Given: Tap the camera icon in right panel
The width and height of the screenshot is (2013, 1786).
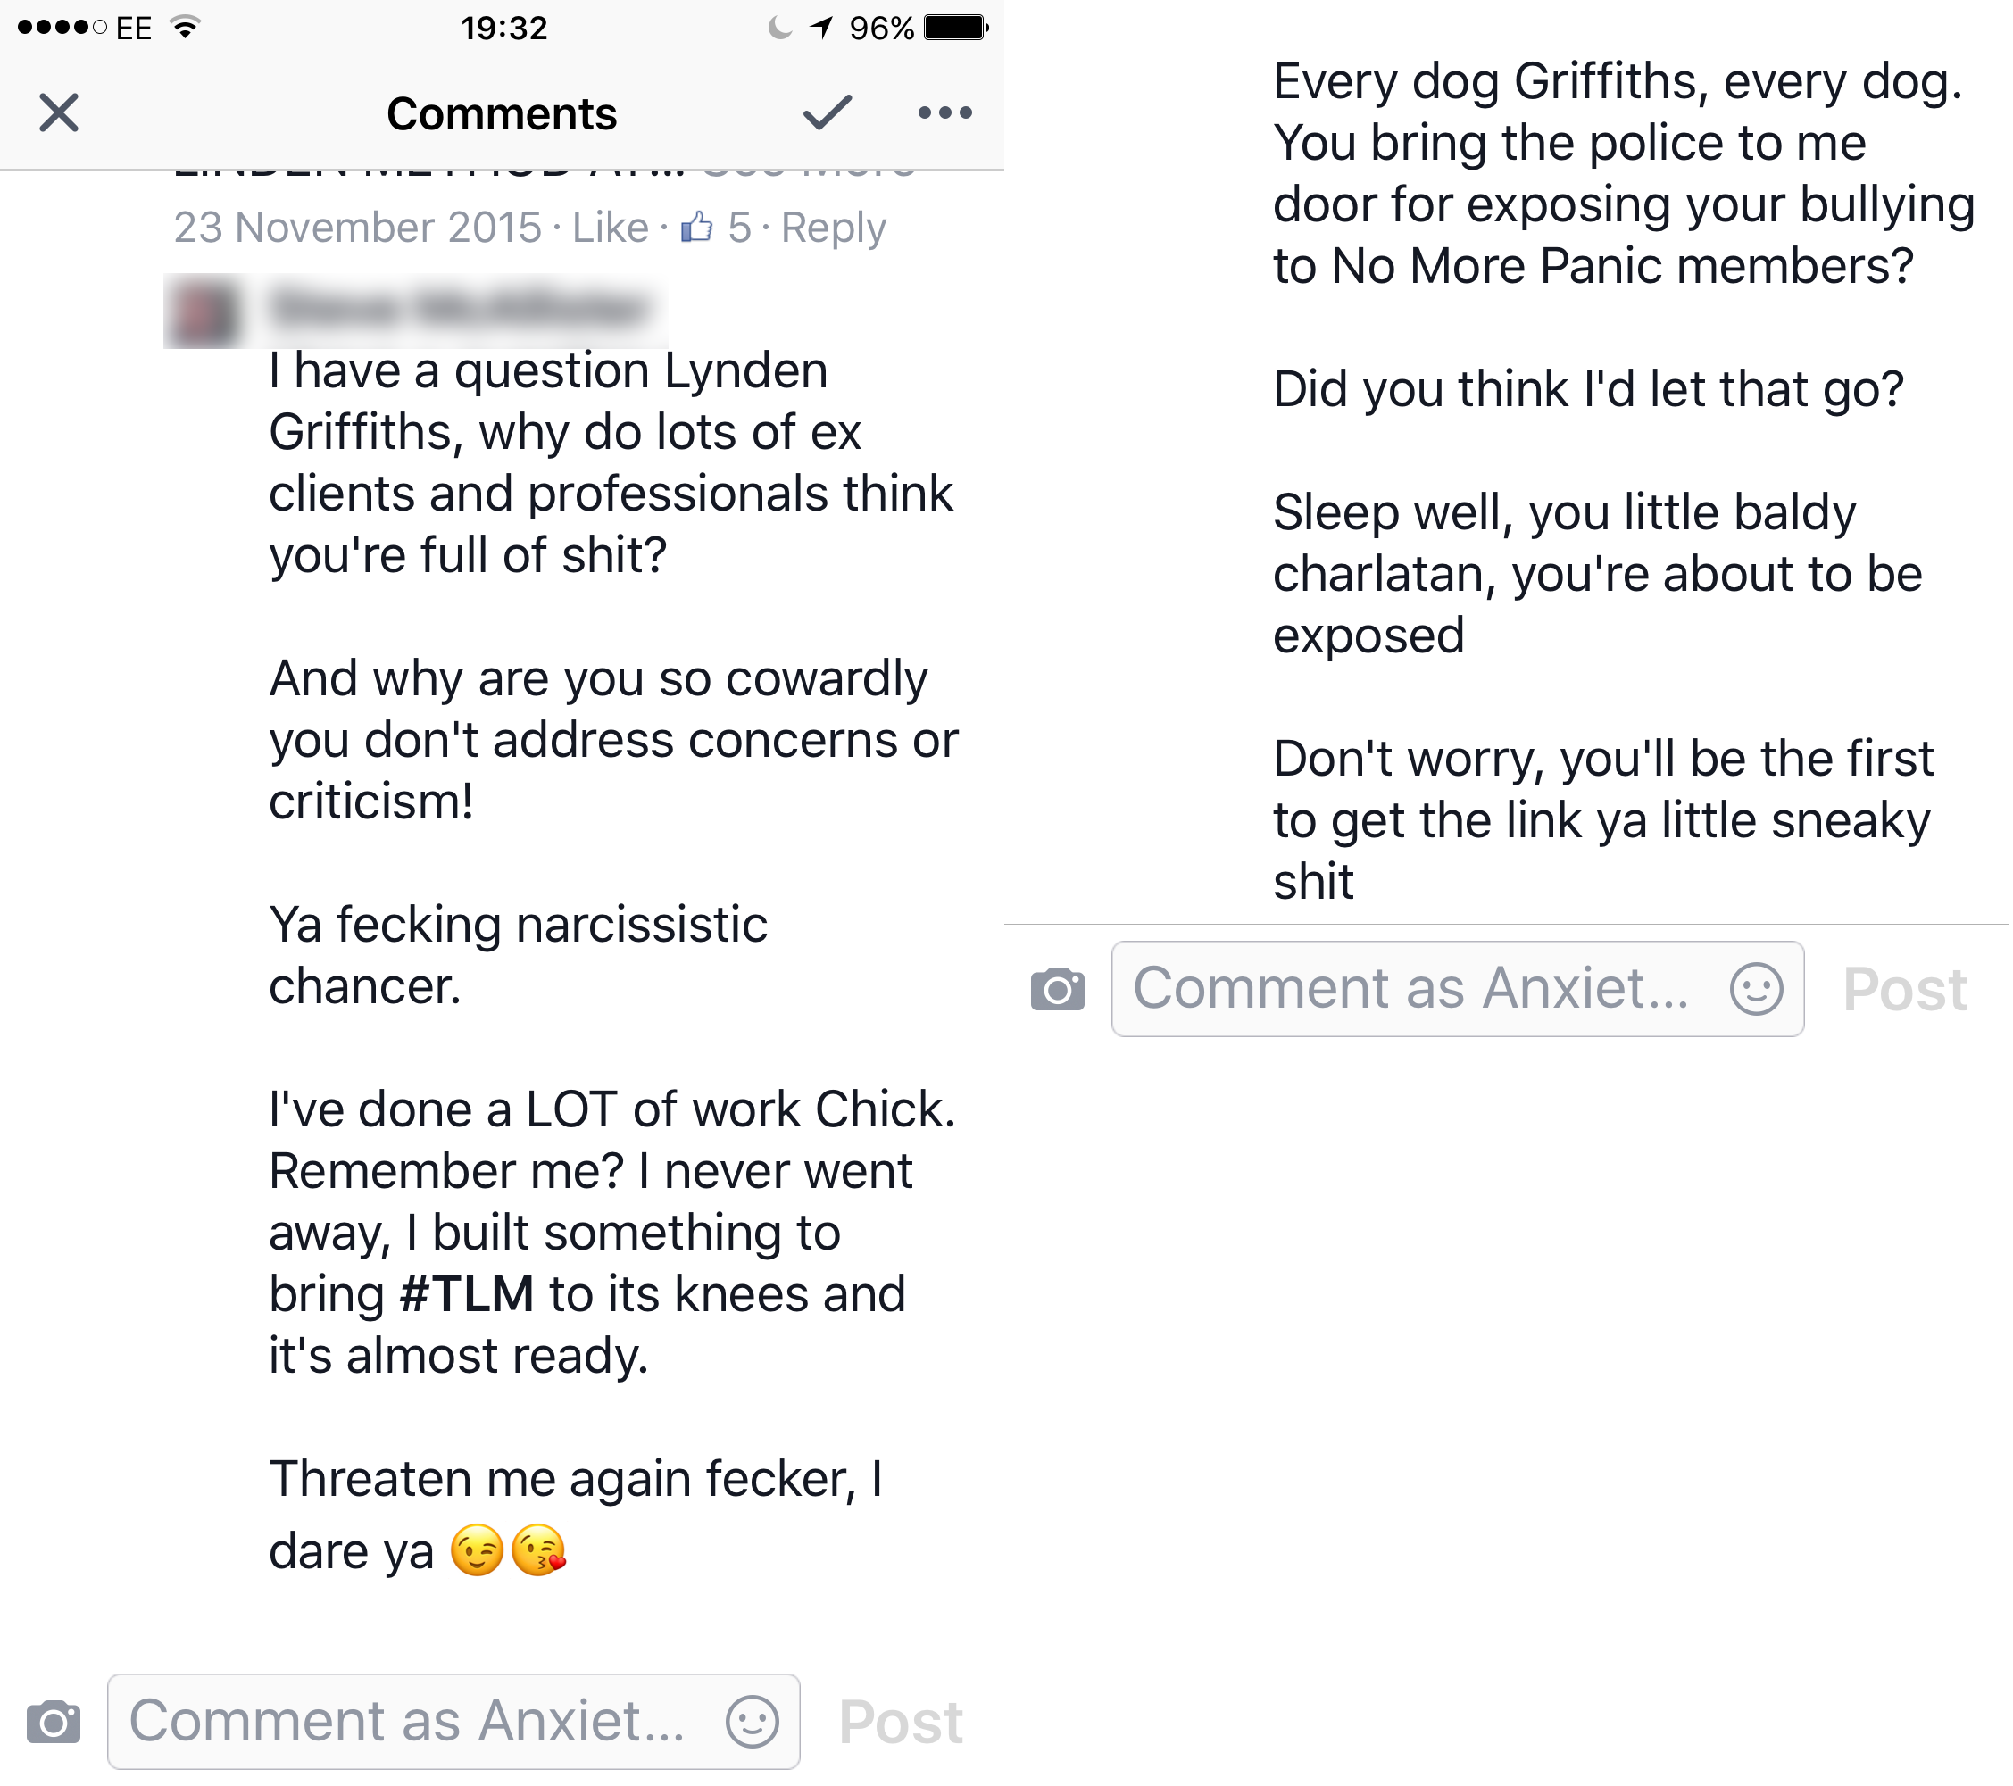Looking at the screenshot, I should (1058, 990).
